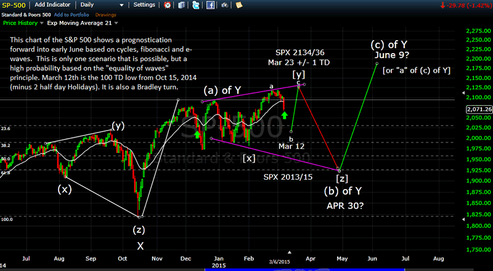The height and width of the screenshot is (271, 493).
Task: Click the -29.78 (-1.42%) change readout
Action: [x=468, y=6]
